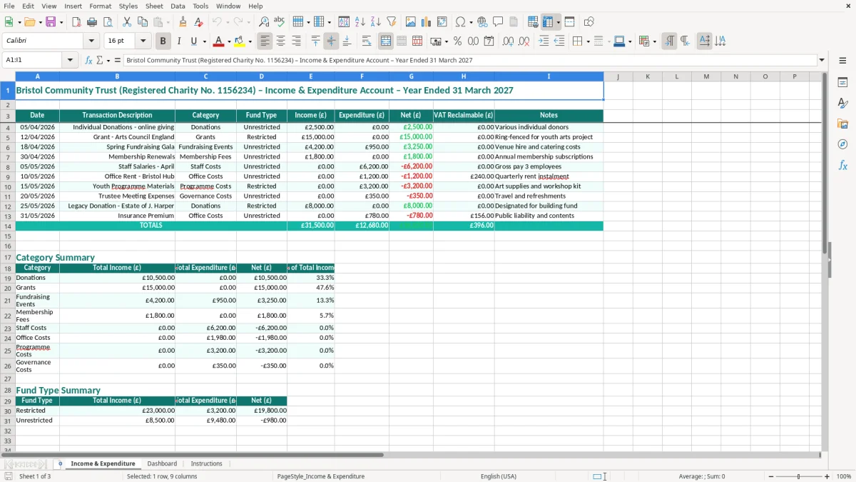Toggle Center Horizontally alignment
Image resolution: width=856 pixels, height=482 pixels.
coord(280,41)
